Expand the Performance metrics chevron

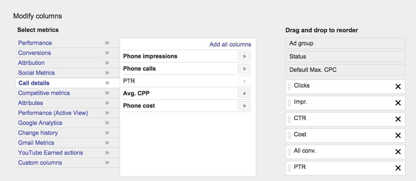tap(107, 43)
